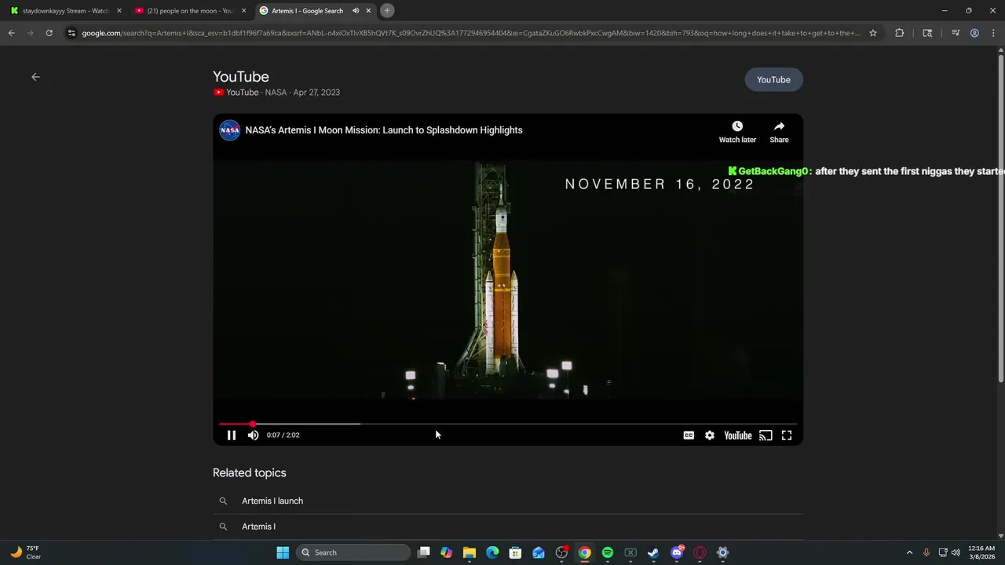1005x565 pixels.
Task: Cast the video with the Cast icon
Action: click(766, 436)
